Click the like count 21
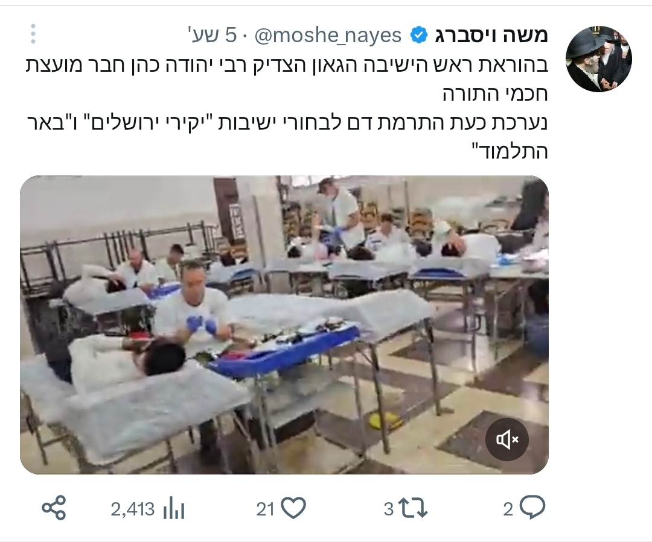The height and width of the screenshot is (542, 652). coord(265,509)
